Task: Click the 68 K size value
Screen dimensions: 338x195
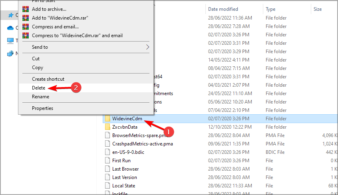Action: [x=333, y=186]
